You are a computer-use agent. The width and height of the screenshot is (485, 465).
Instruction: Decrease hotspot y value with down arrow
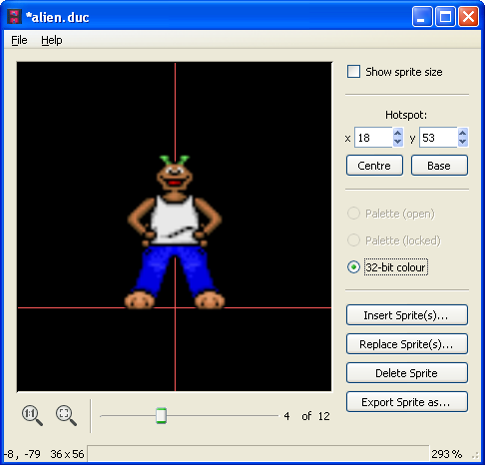(462, 142)
